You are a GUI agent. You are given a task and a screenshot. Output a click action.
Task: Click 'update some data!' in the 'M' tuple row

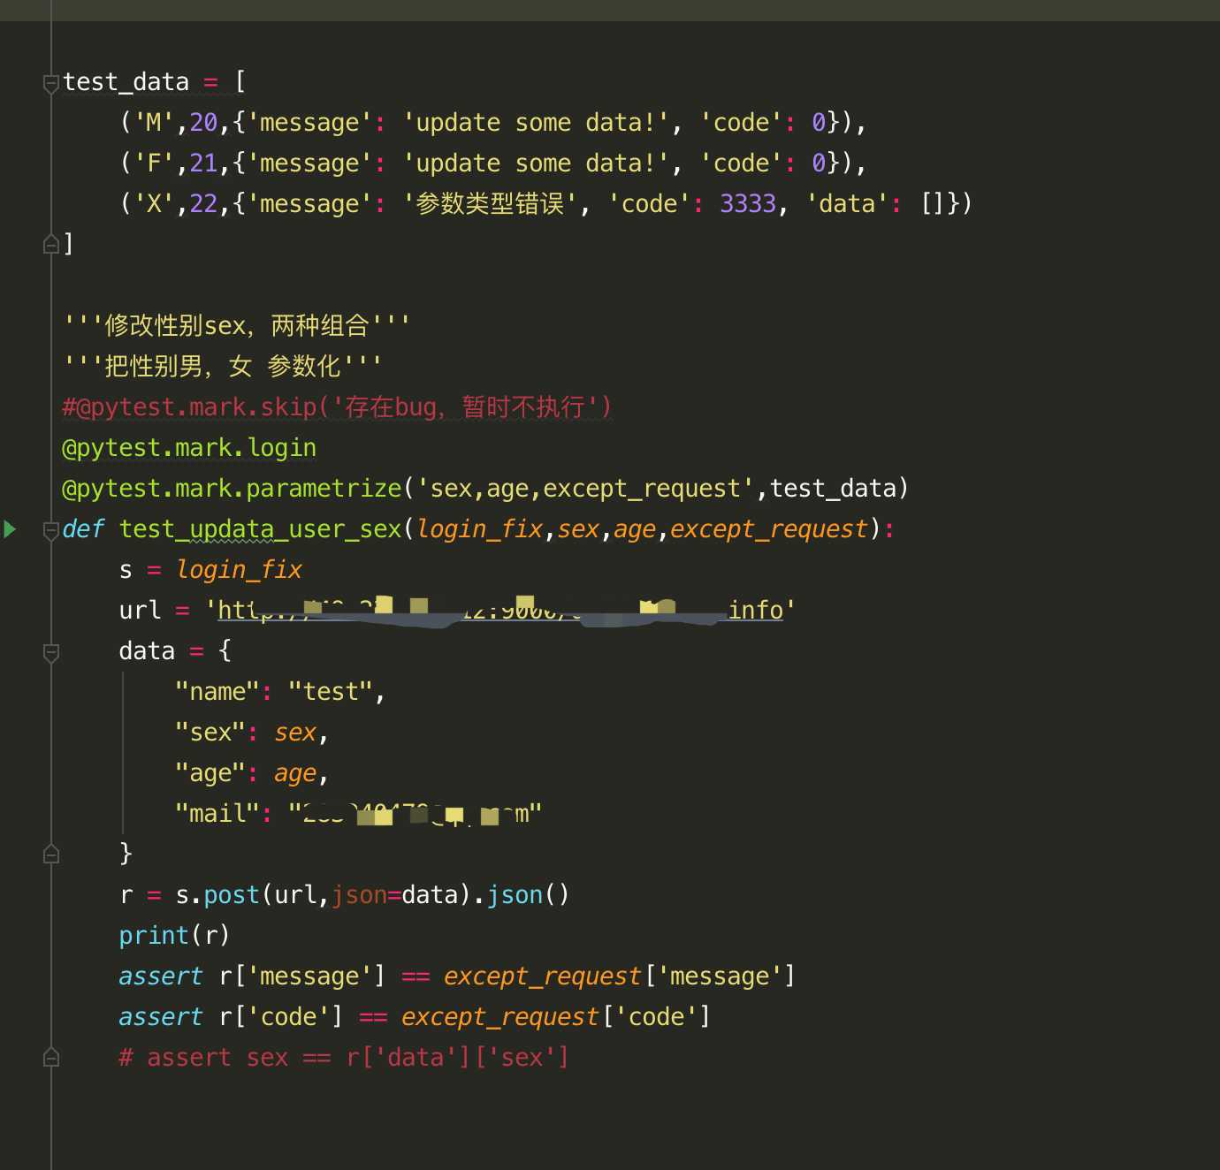(536, 123)
